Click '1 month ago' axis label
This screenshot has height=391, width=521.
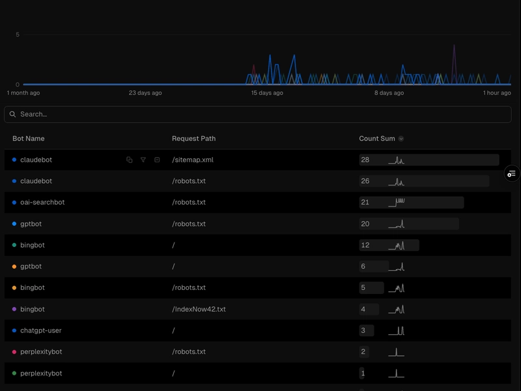coord(23,93)
